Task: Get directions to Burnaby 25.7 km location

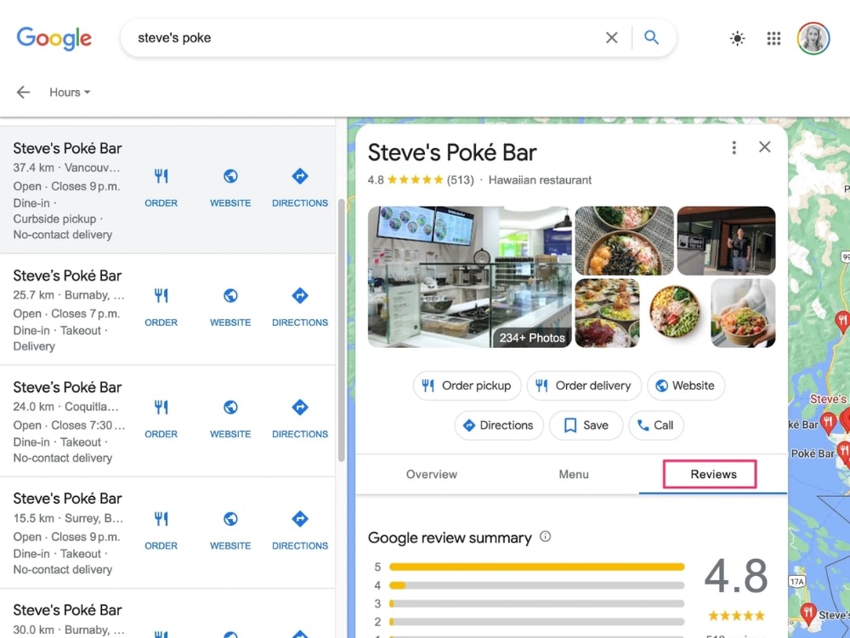Action: tap(300, 307)
